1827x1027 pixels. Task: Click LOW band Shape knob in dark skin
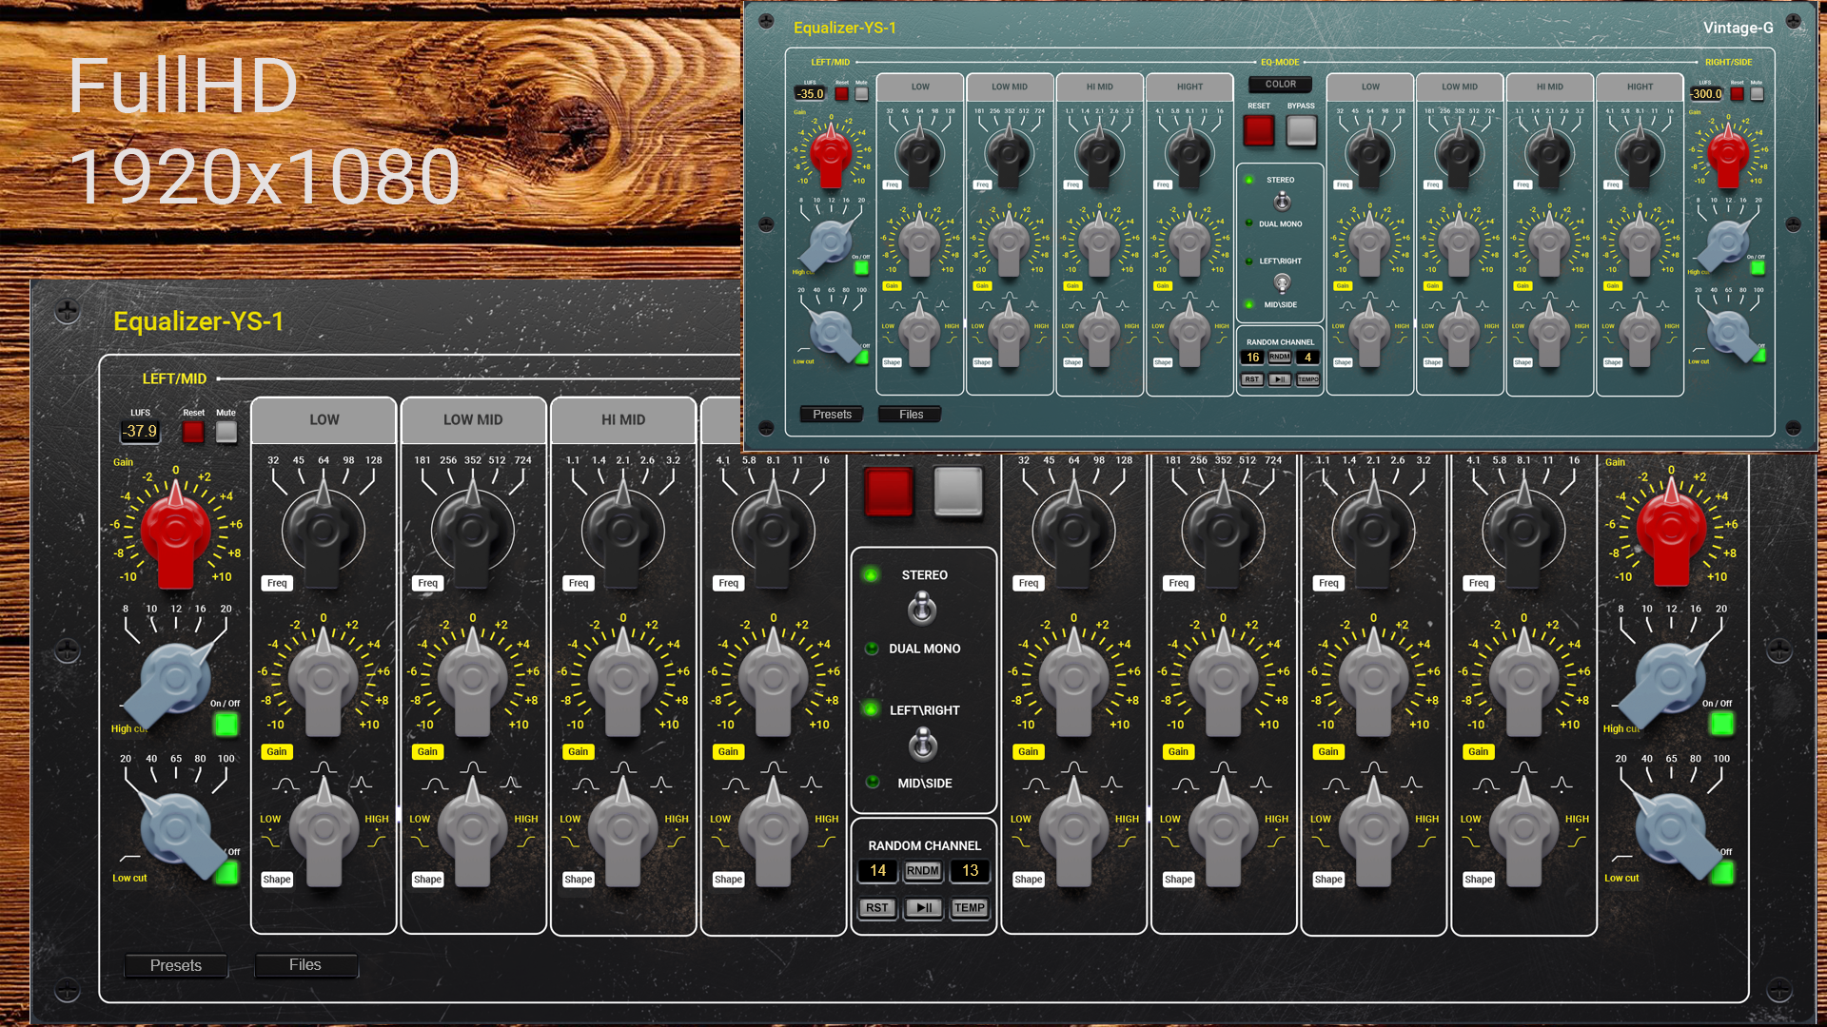click(x=324, y=830)
